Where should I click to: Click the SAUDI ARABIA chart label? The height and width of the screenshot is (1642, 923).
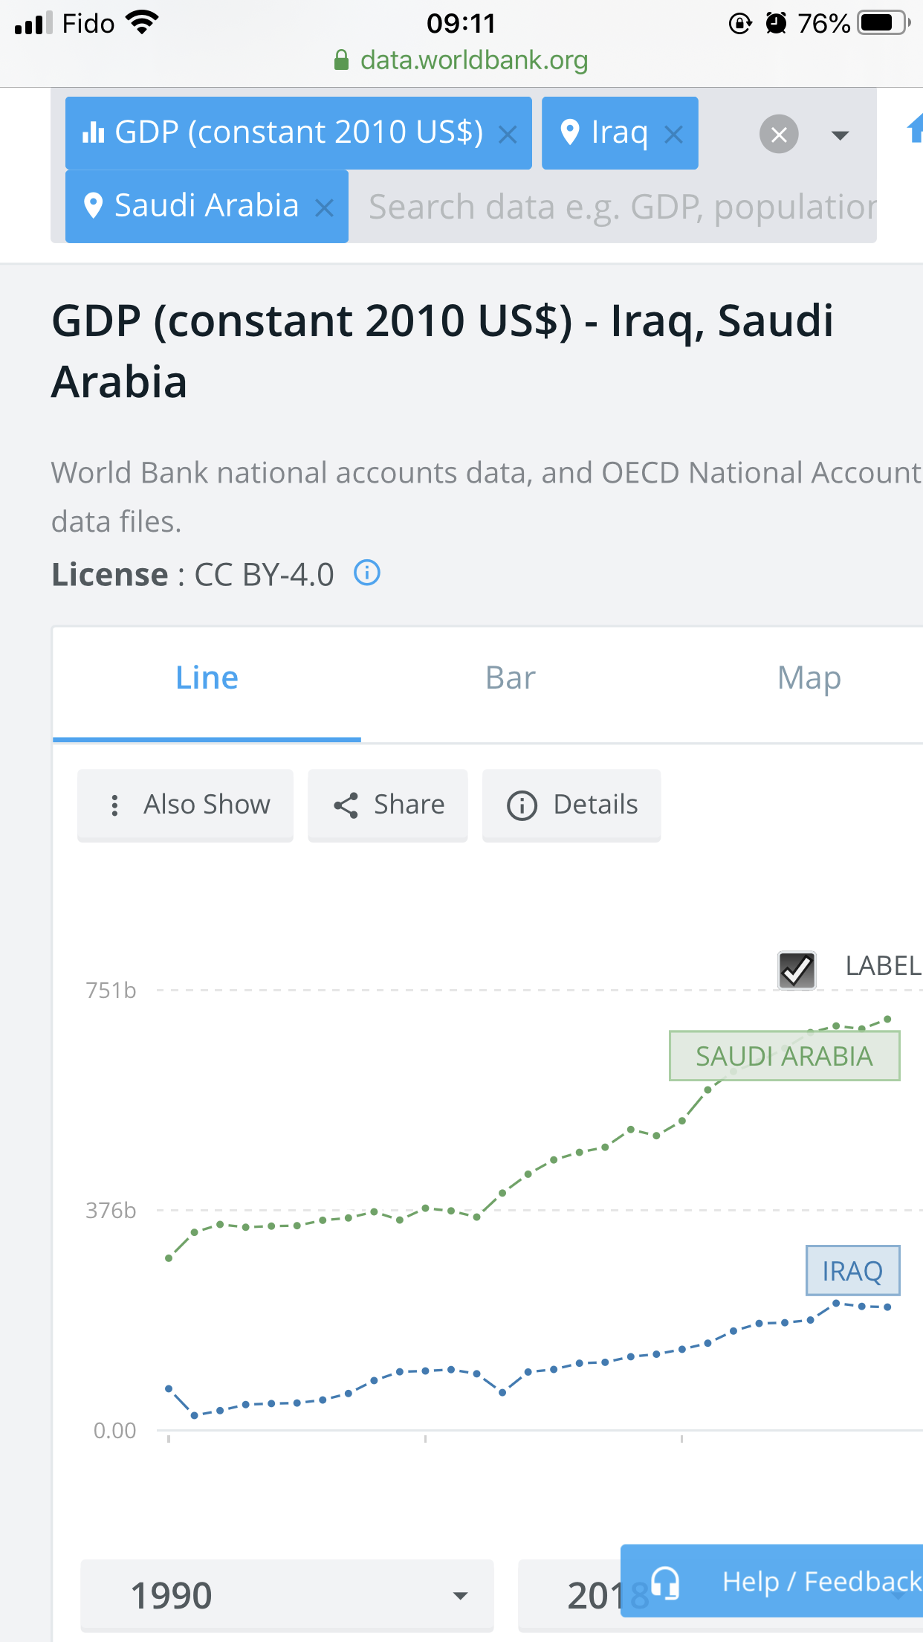click(784, 1056)
